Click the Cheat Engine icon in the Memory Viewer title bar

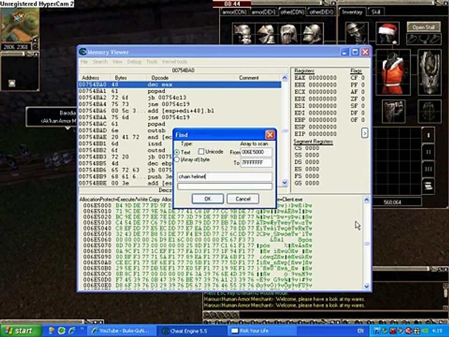83,52
